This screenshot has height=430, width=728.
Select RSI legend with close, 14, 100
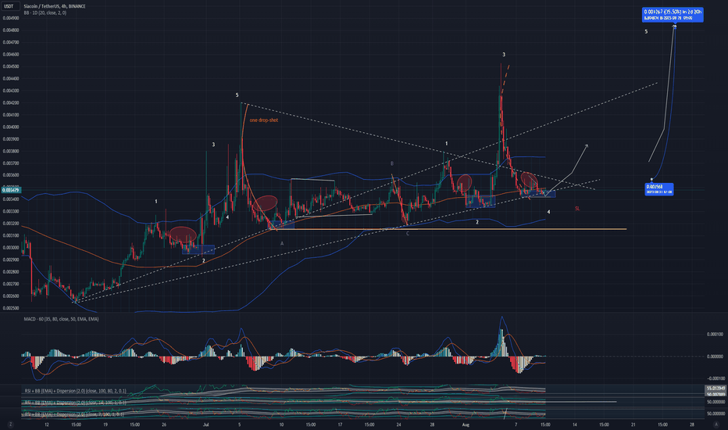click(x=74, y=403)
